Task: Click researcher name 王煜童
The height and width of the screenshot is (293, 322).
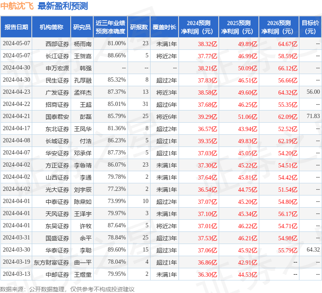Action: (x=83, y=275)
